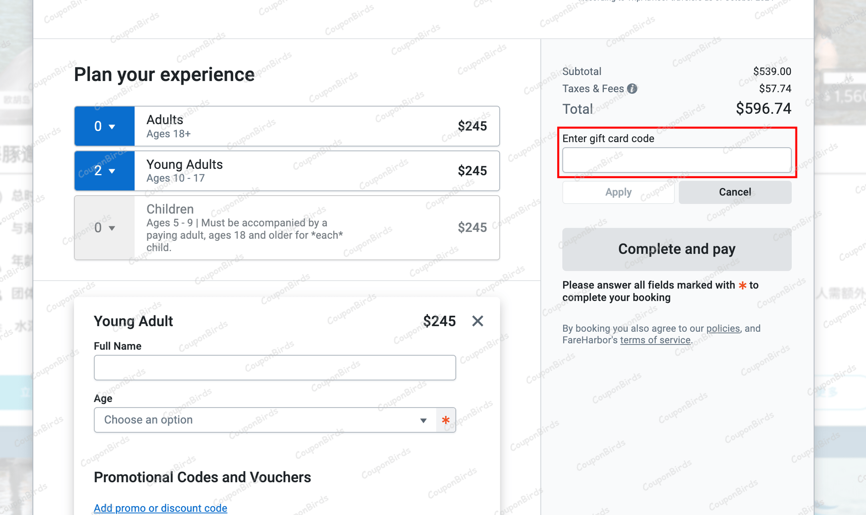
Task: Click into the Full Name field
Action: (x=275, y=368)
